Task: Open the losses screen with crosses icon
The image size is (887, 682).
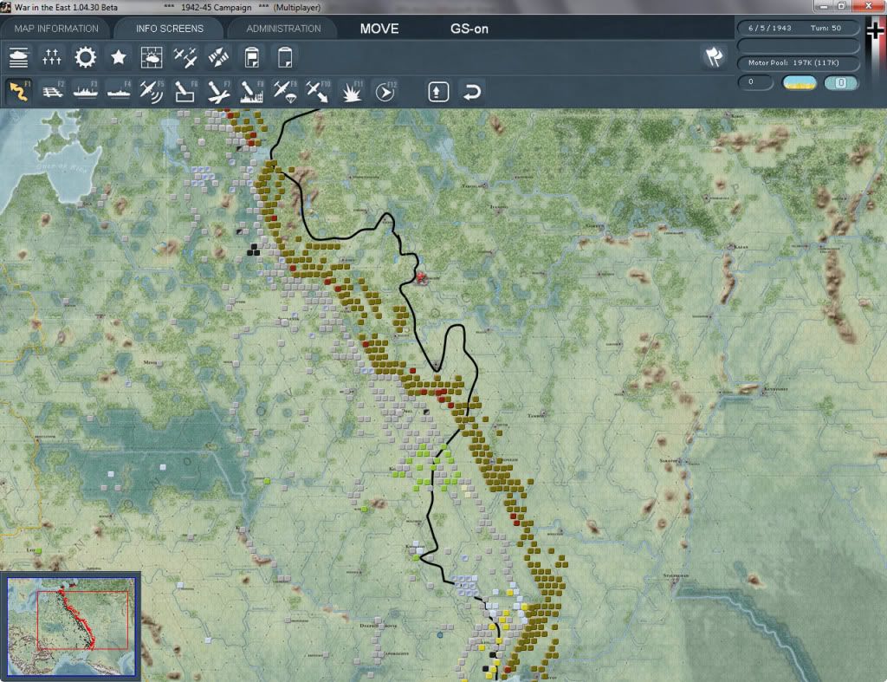Action: click(51, 57)
